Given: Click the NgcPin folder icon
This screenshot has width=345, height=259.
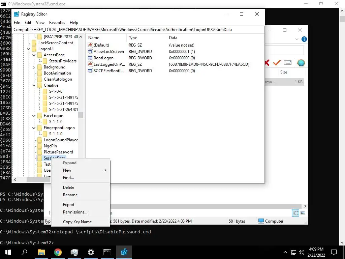Looking at the screenshot, I should click(x=40, y=146).
